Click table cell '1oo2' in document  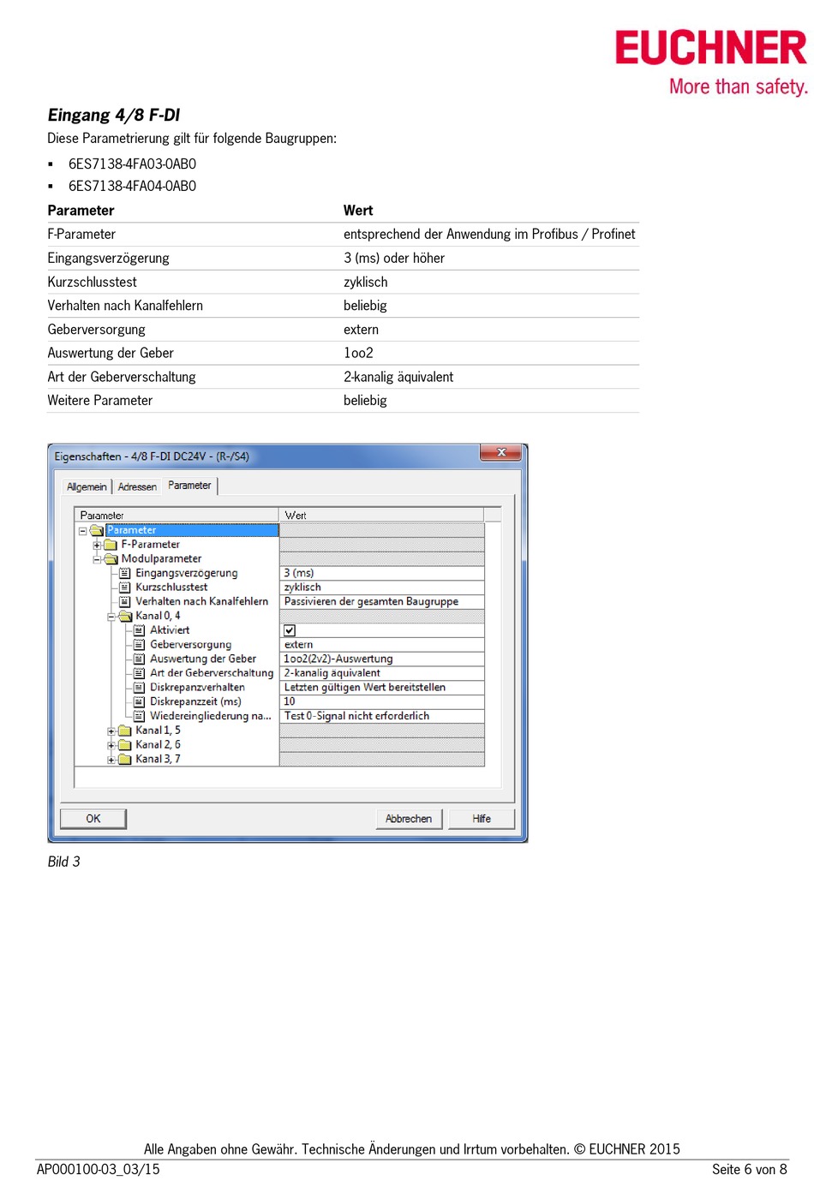click(x=358, y=353)
